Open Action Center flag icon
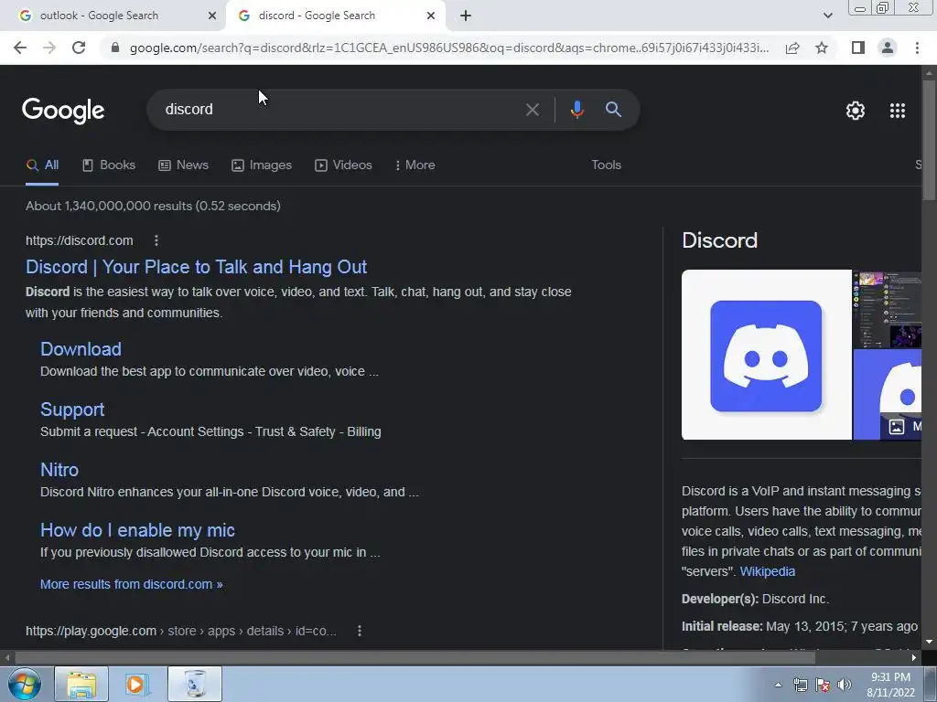This screenshot has width=937, height=702. 823,685
